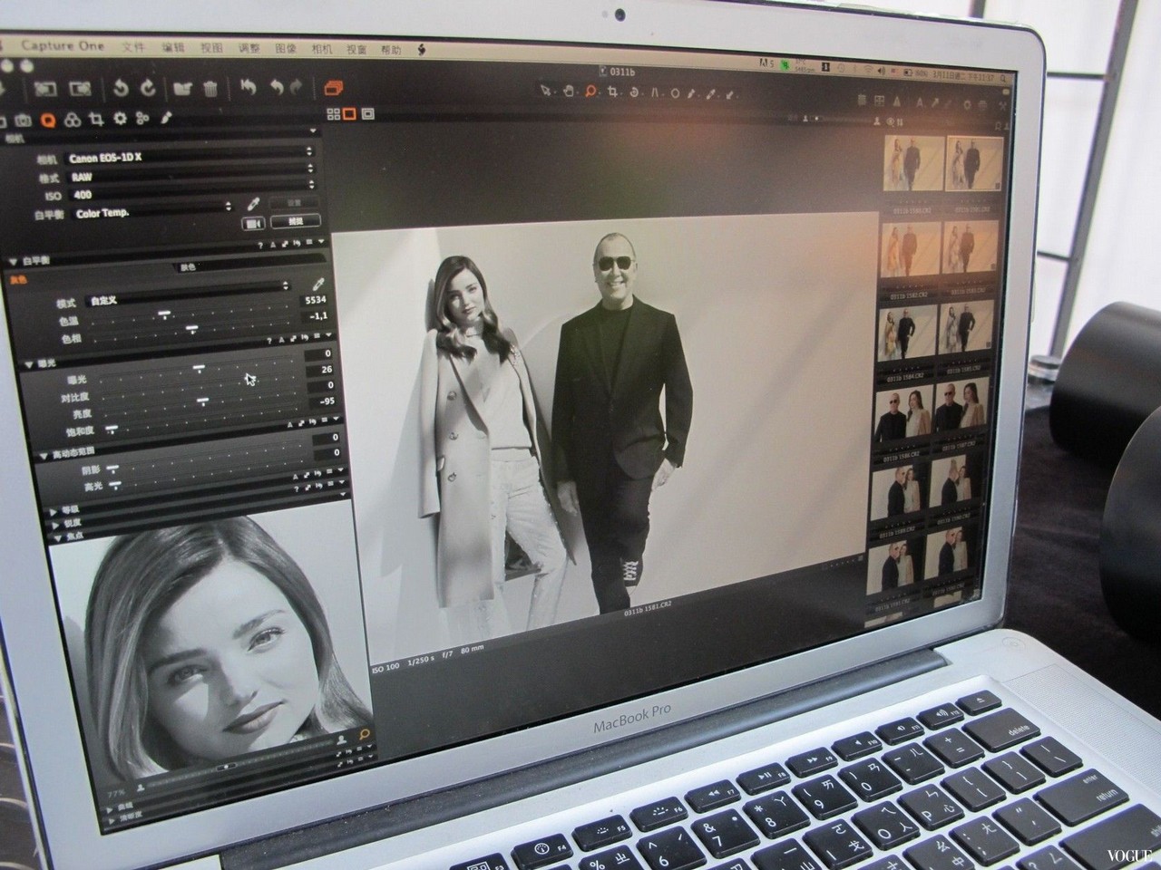Click the magnifier icon under focus preview

pos(364,737)
